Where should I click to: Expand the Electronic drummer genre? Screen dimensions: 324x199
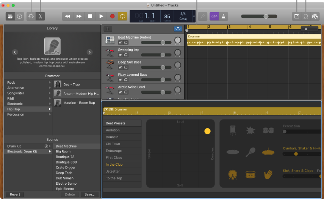pos(50,104)
